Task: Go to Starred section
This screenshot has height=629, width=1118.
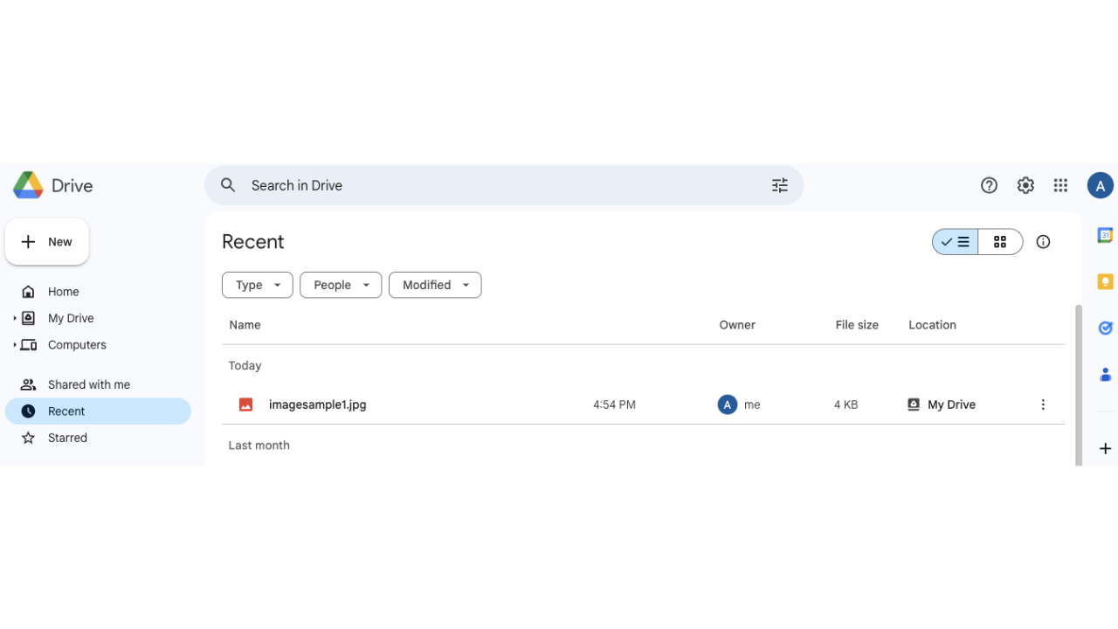Action: click(67, 438)
